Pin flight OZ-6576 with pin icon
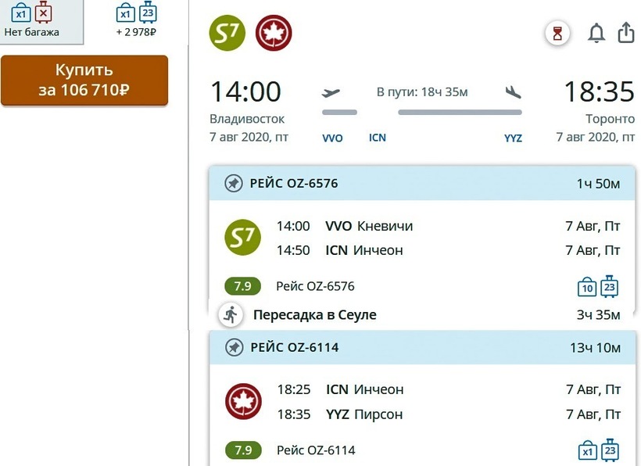The image size is (641, 466). coord(233,184)
